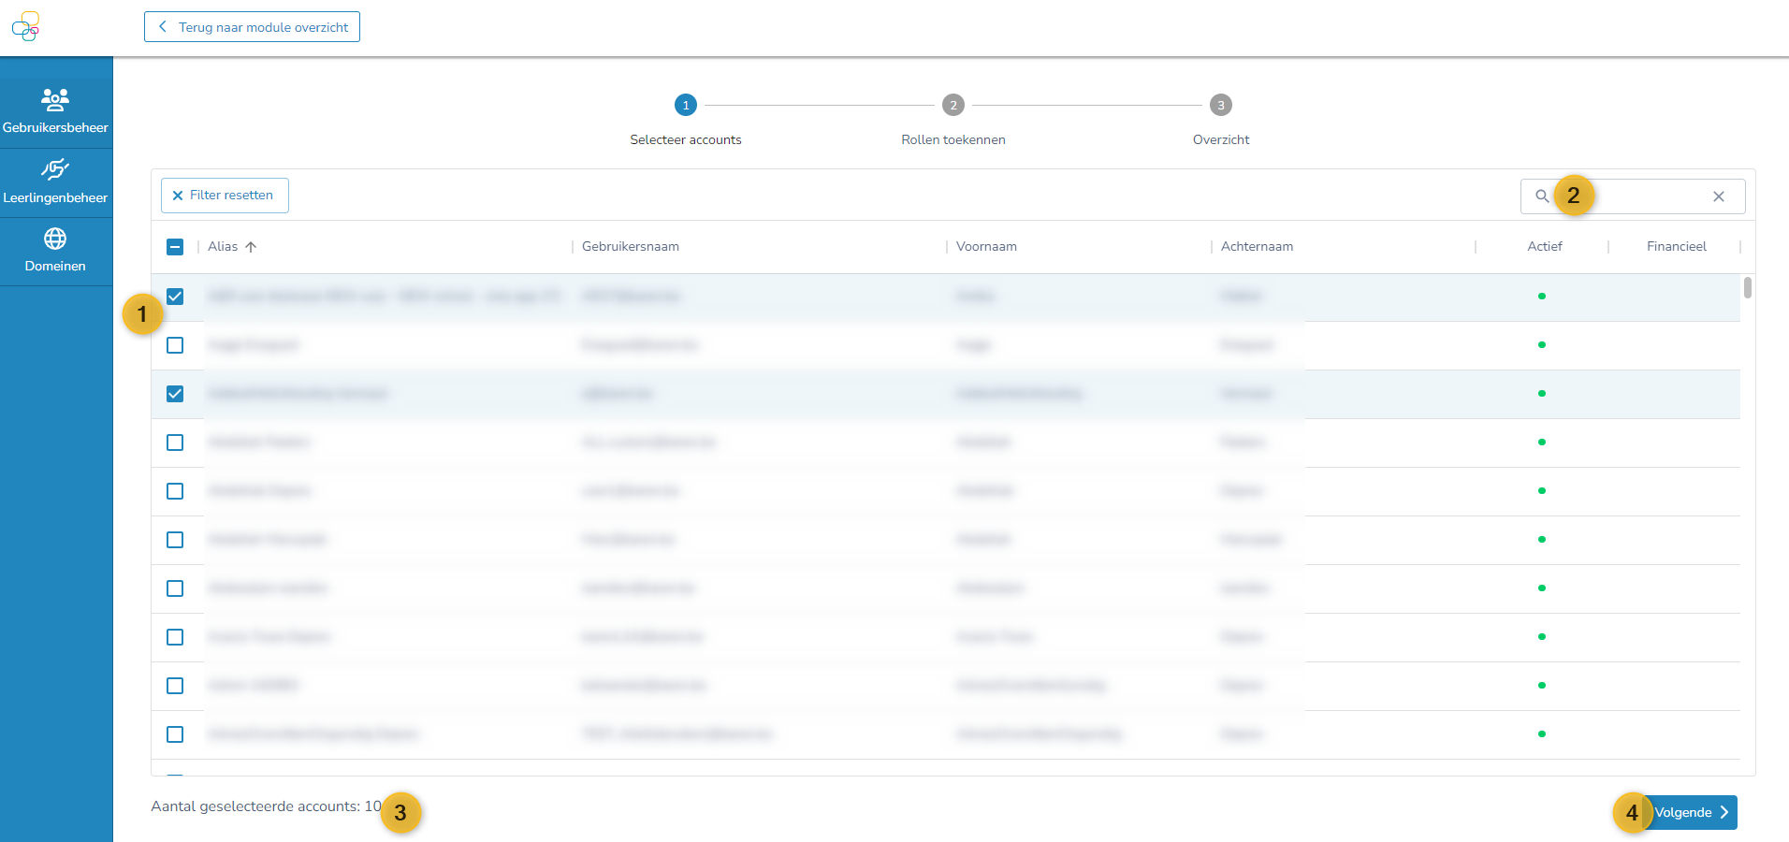Check the second table row's checkbox
Viewport: 1789px width, 842px height.
(175, 345)
